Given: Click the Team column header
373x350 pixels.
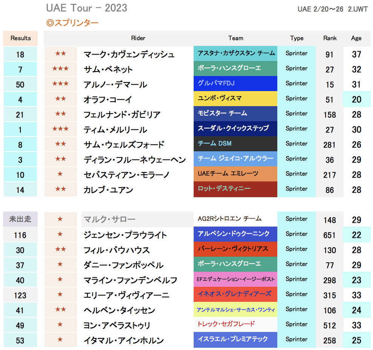Looking at the screenshot, I should pos(235,38).
